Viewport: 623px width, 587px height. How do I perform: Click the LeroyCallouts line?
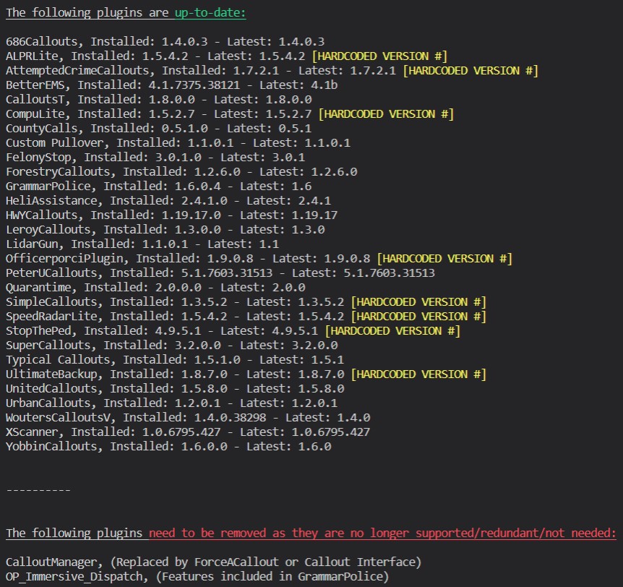click(x=166, y=229)
